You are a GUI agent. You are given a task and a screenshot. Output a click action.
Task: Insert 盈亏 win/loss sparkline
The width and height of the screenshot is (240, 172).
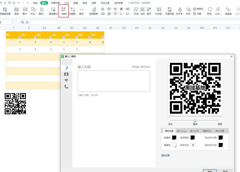(149, 11)
